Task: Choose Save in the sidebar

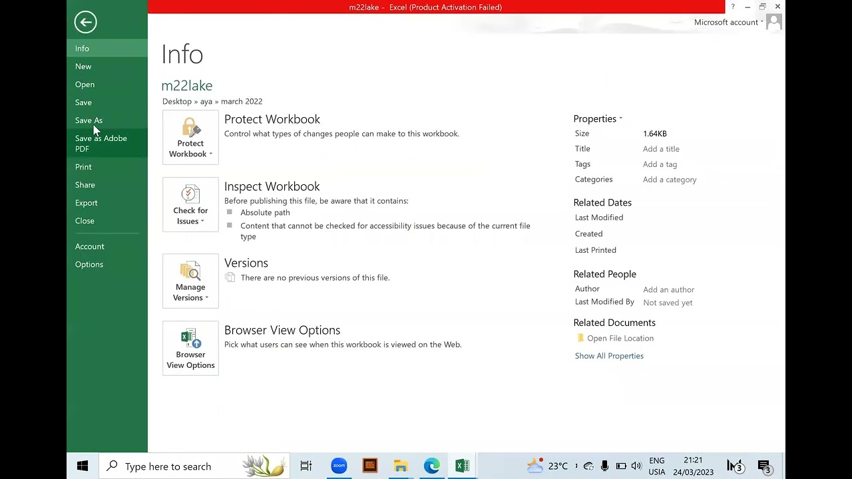Action: (107, 102)
